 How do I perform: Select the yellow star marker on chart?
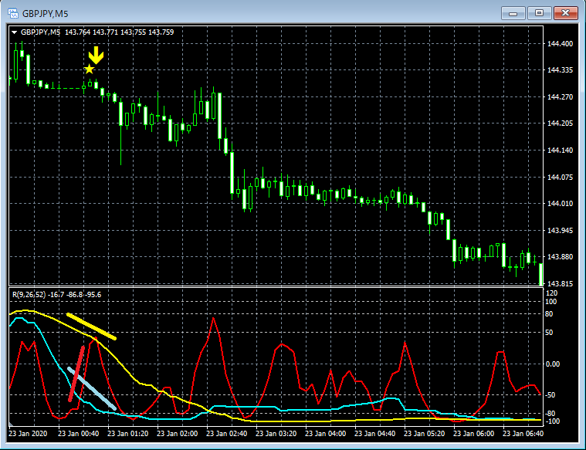(90, 69)
